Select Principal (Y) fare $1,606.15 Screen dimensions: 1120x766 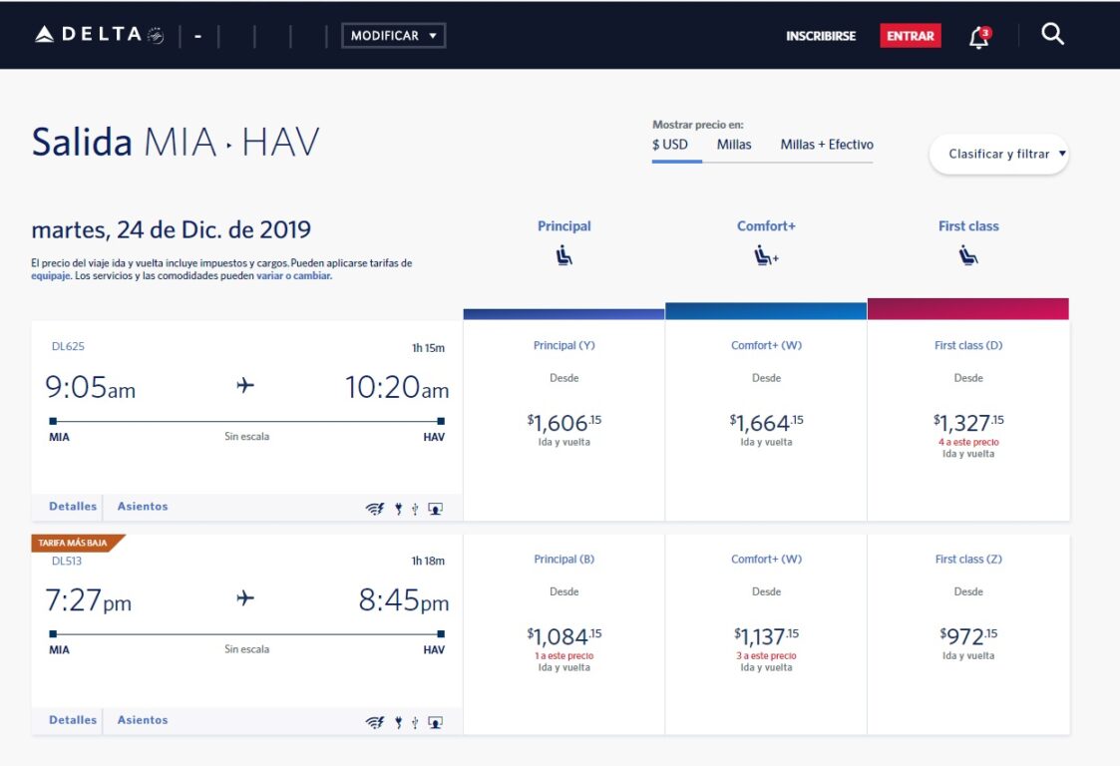564,421
